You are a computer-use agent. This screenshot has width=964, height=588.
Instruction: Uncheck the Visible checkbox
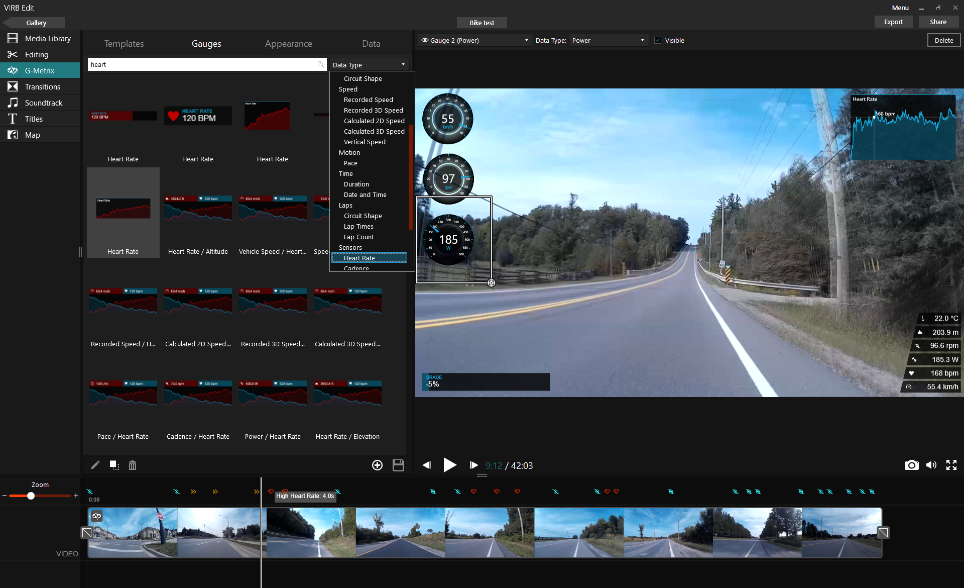coord(658,40)
